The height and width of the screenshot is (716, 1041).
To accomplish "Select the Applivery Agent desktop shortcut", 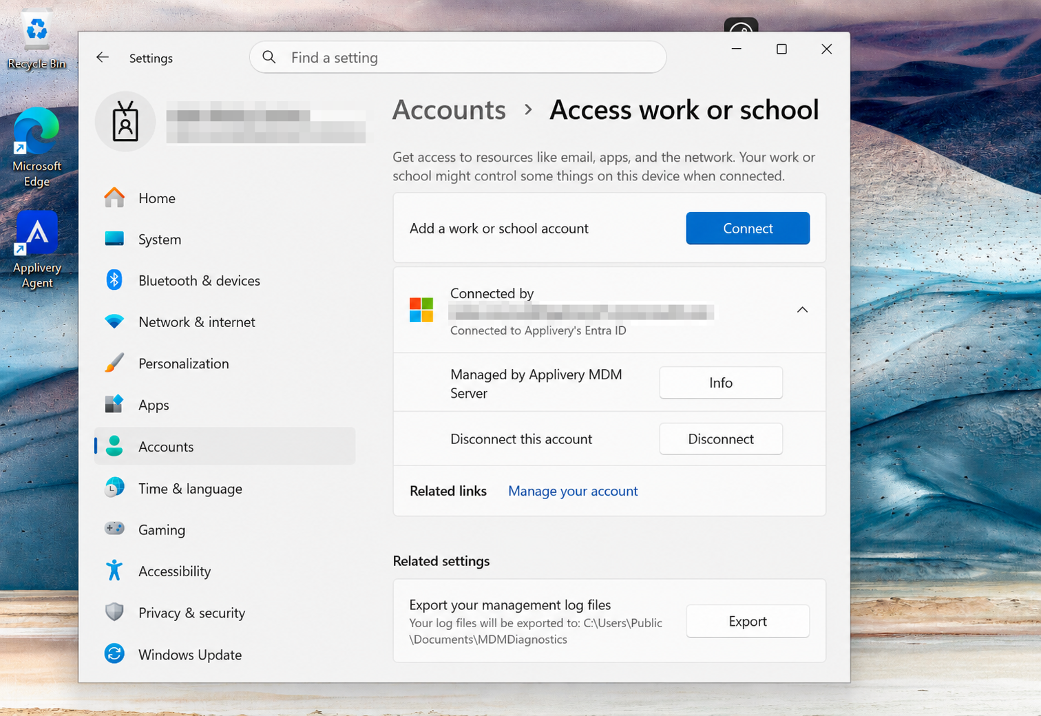I will pyautogui.click(x=36, y=250).
